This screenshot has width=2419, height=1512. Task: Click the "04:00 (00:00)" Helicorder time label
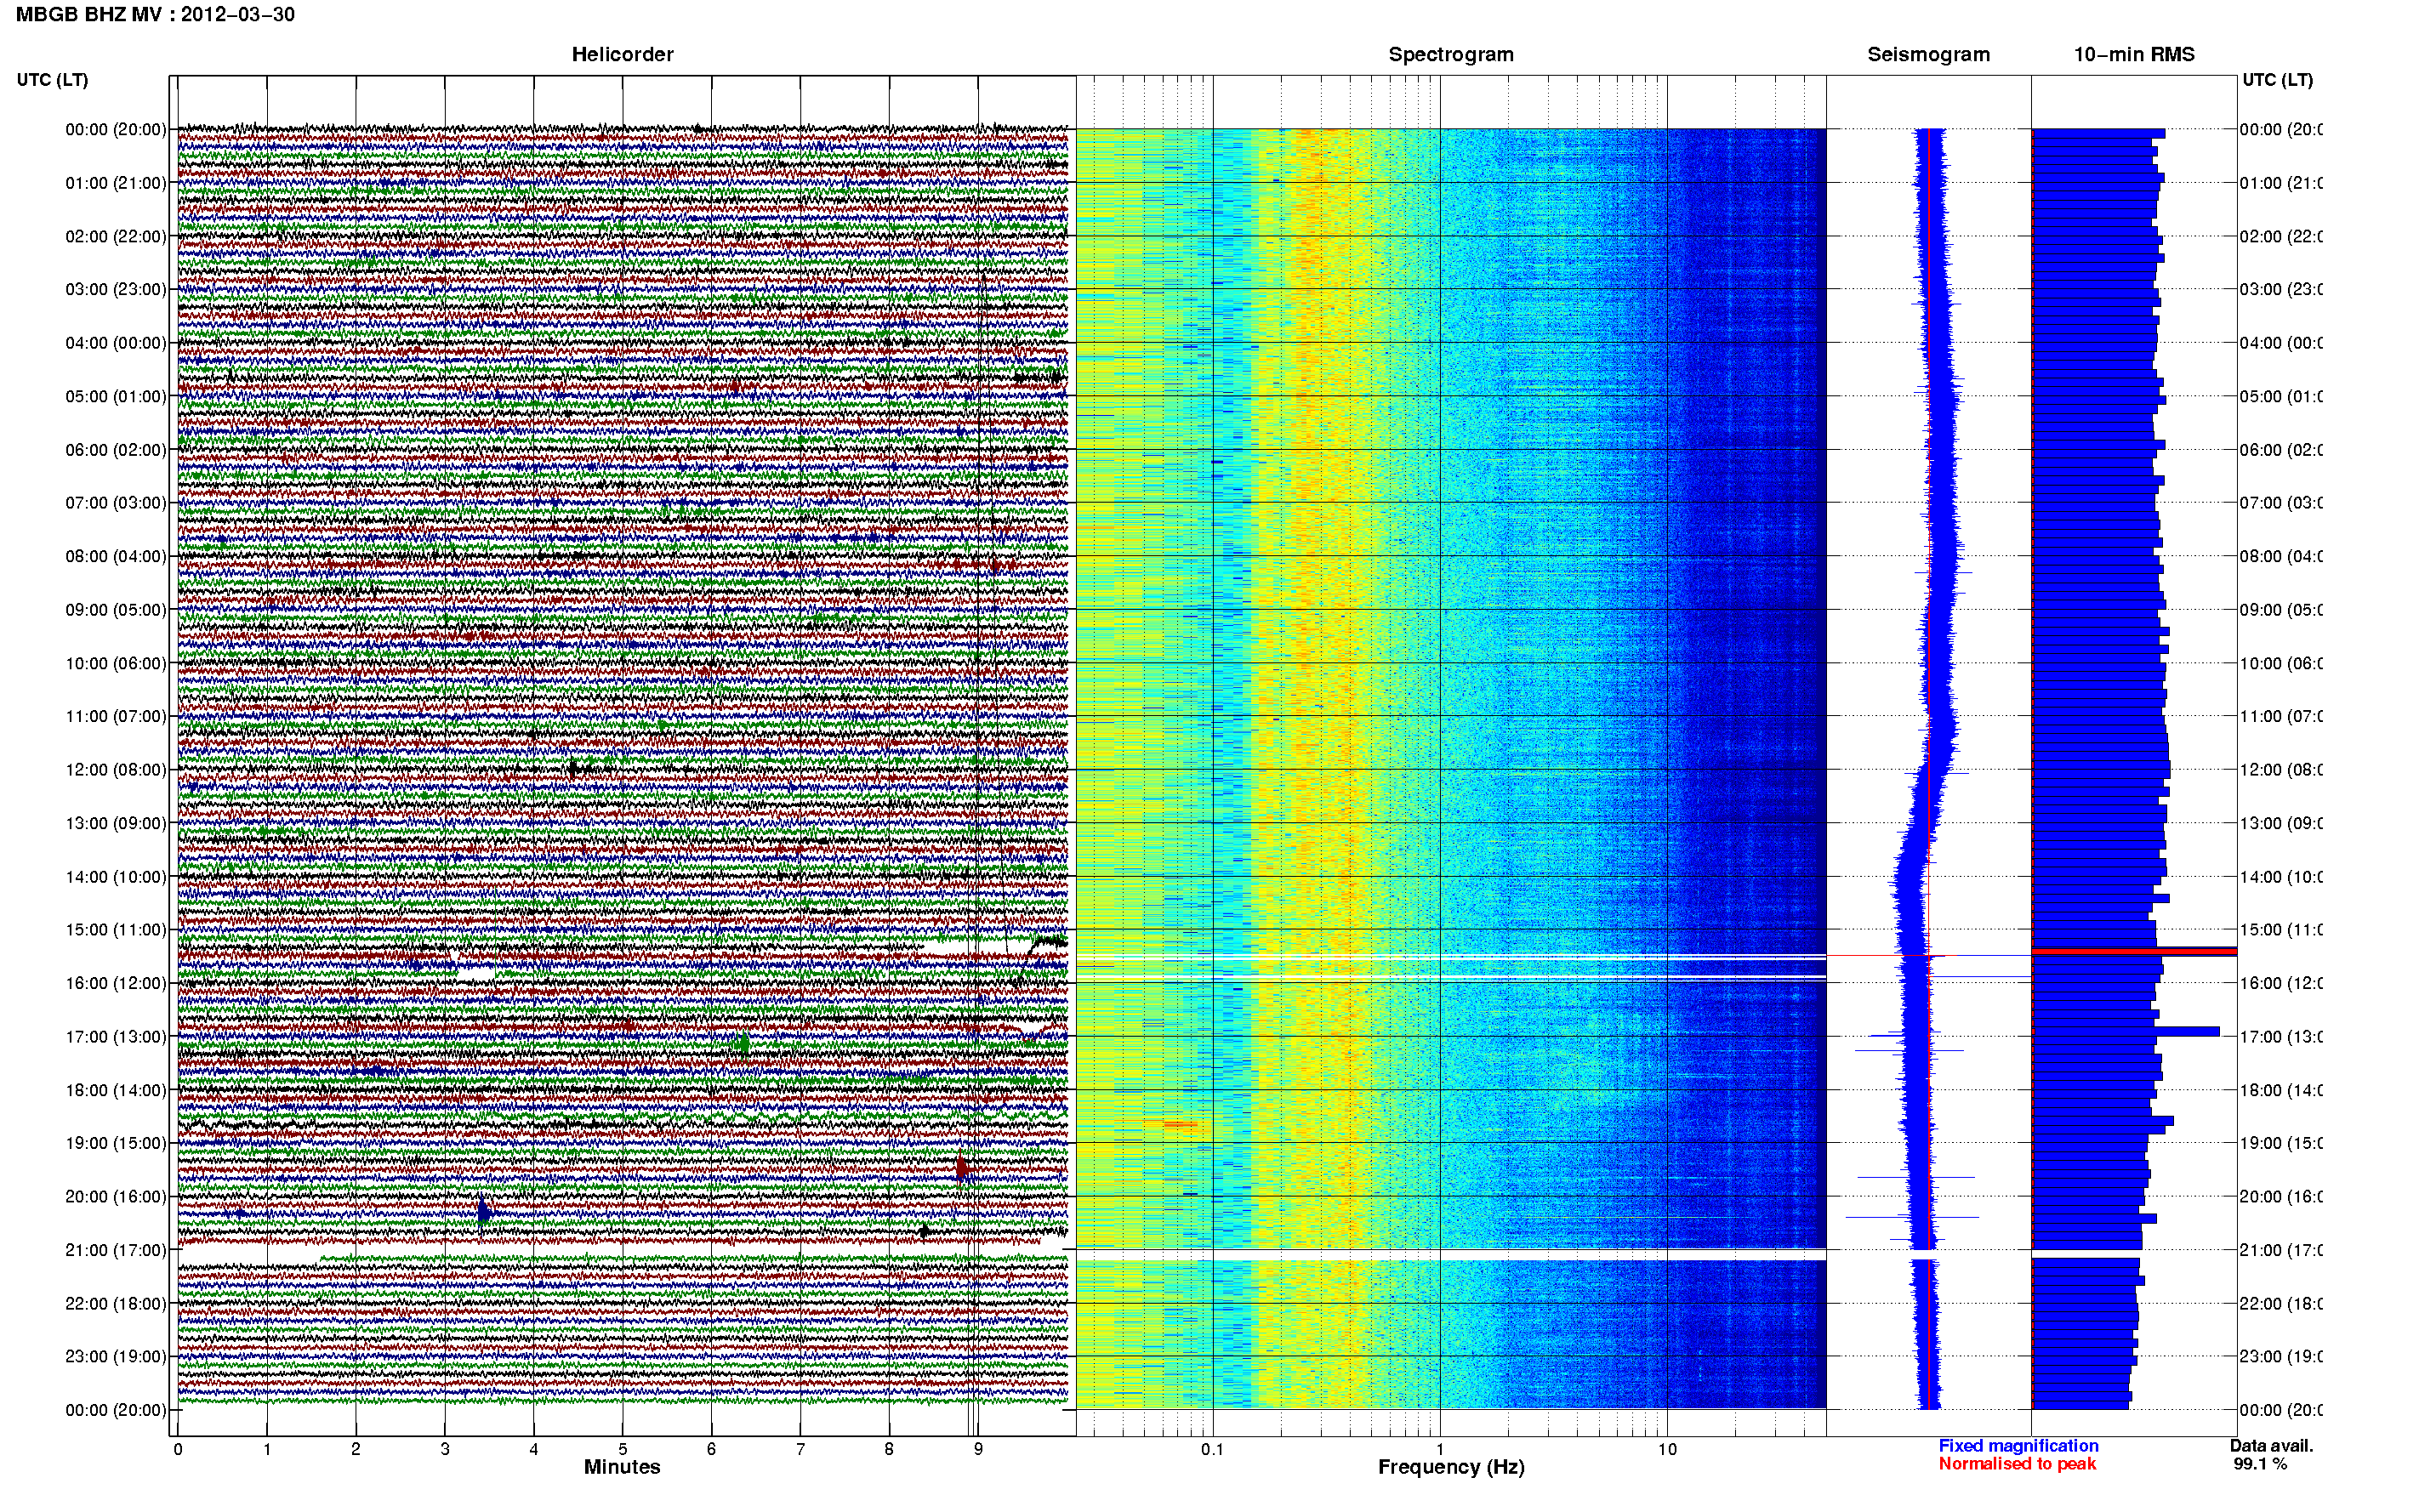(116, 343)
